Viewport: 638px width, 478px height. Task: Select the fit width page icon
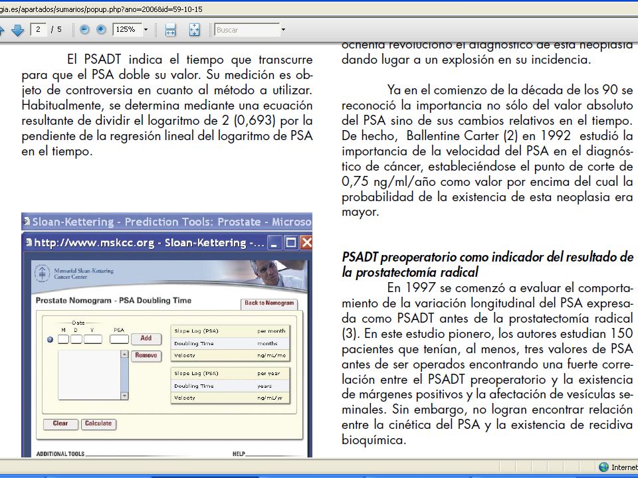[x=171, y=30]
